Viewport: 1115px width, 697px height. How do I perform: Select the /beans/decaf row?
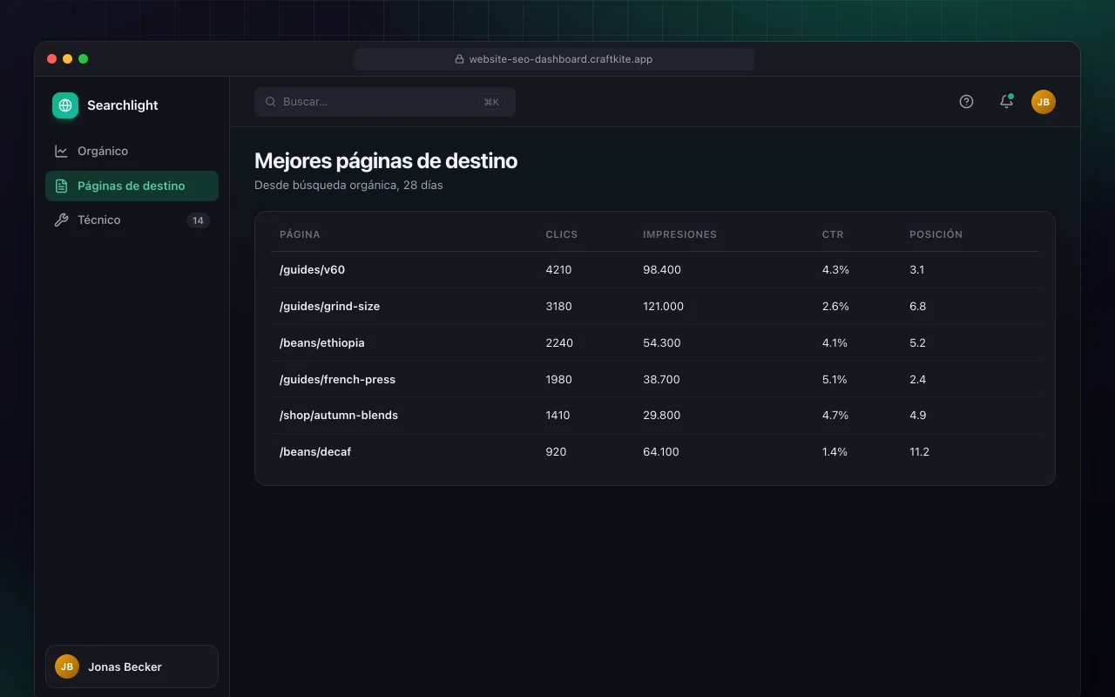[655, 452]
